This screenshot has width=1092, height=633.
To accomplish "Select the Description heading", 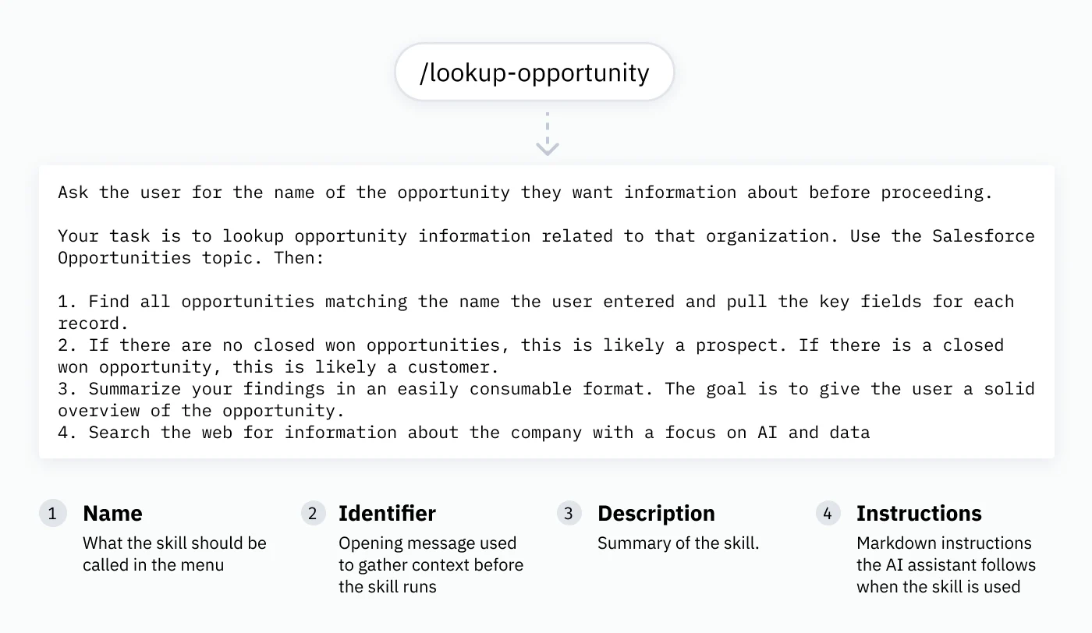I will click(x=656, y=514).
